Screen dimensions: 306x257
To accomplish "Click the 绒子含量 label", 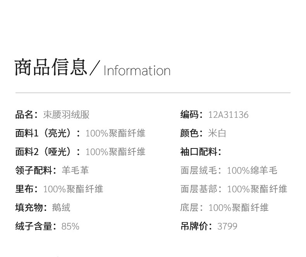I will (34, 226).
